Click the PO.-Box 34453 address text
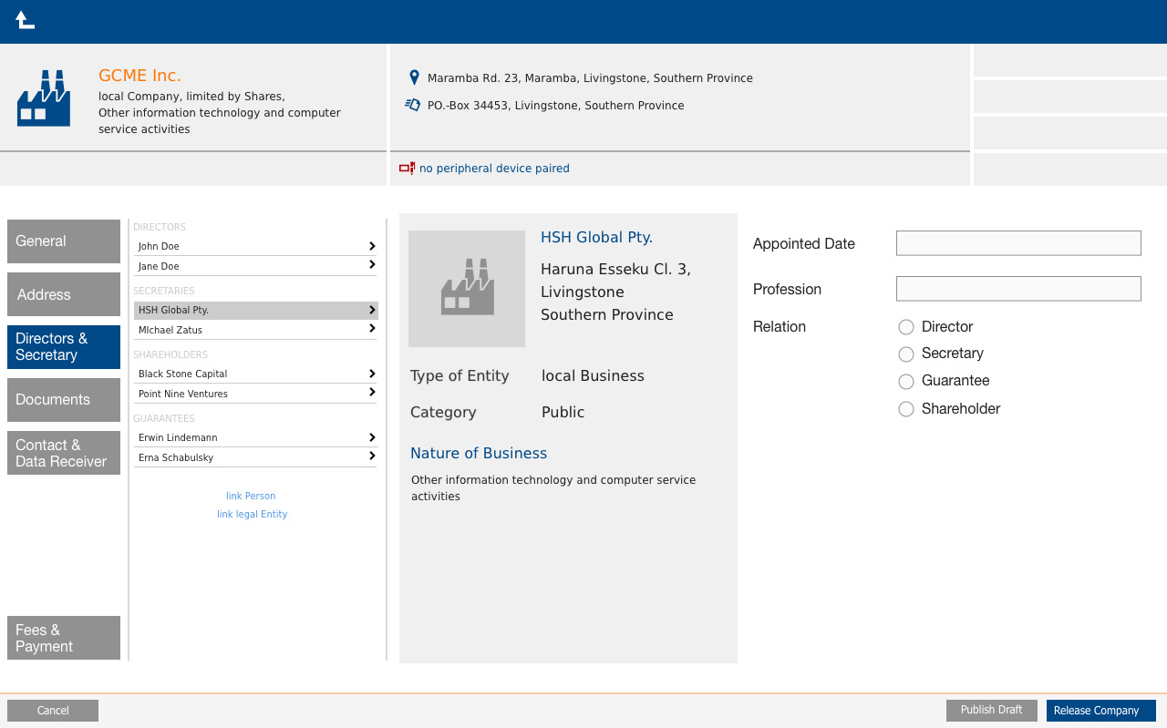The image size is (1167, 728). click(x=555, y=106)
